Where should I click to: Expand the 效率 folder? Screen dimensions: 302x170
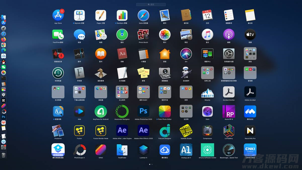186,92
